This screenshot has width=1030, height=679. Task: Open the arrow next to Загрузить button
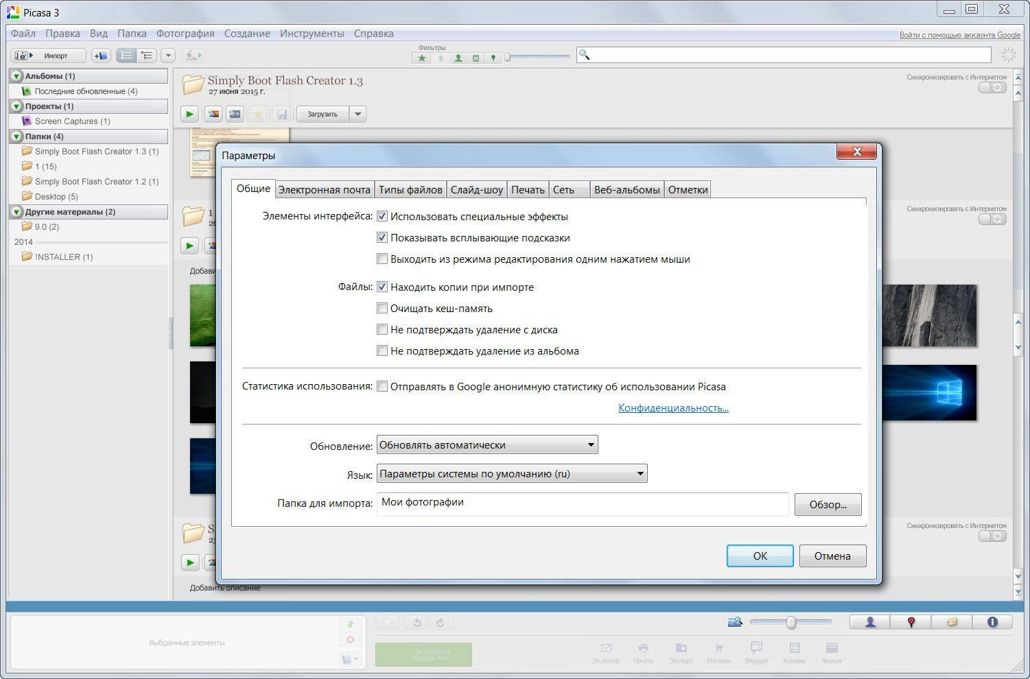[x=358, y=114]
